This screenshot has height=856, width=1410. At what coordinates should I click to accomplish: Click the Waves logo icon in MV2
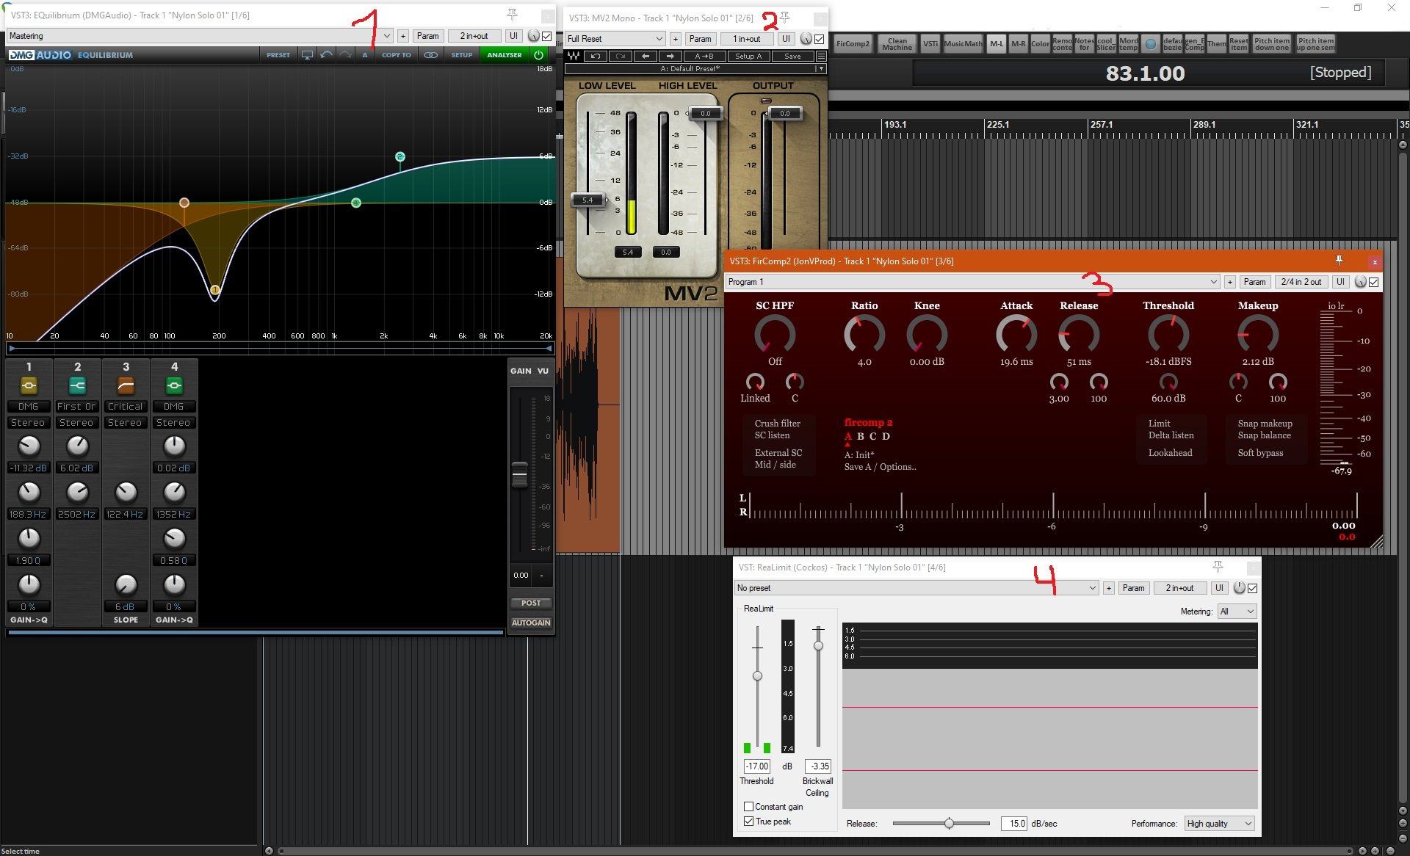(x=574, y=56)
